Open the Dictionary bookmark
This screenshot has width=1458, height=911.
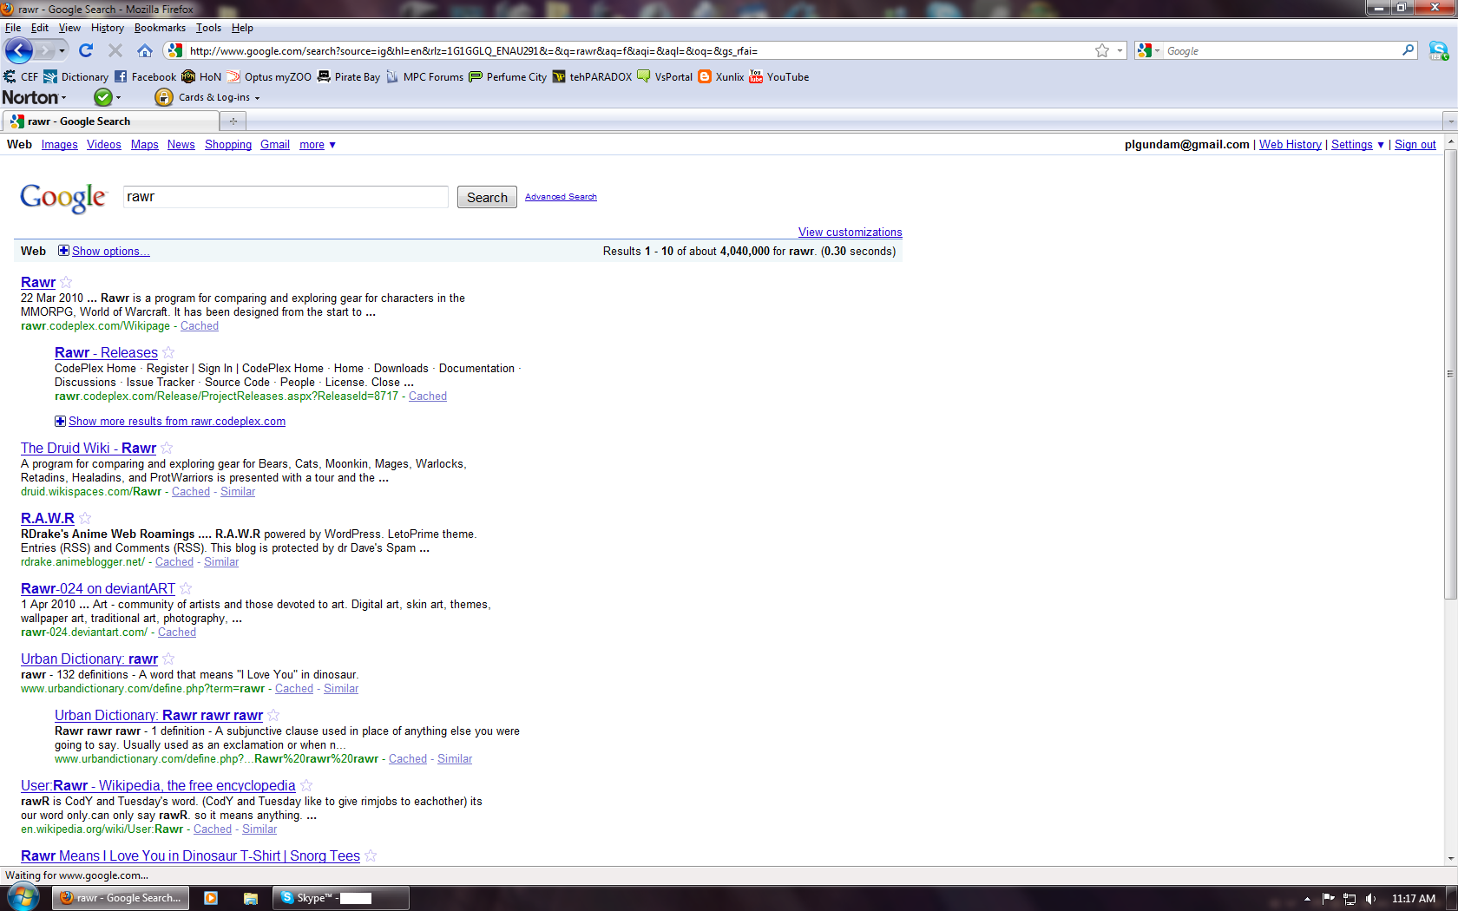coord(76,76)
